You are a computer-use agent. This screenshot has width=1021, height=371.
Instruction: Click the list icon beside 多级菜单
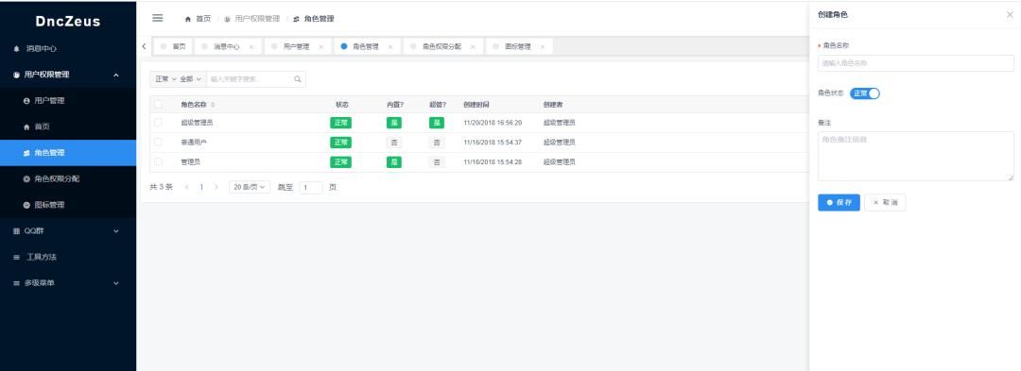(17, 283)
